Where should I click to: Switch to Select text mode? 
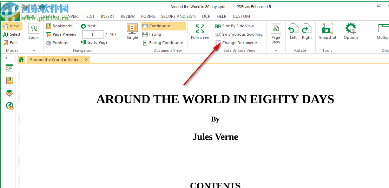pos(12,34)
